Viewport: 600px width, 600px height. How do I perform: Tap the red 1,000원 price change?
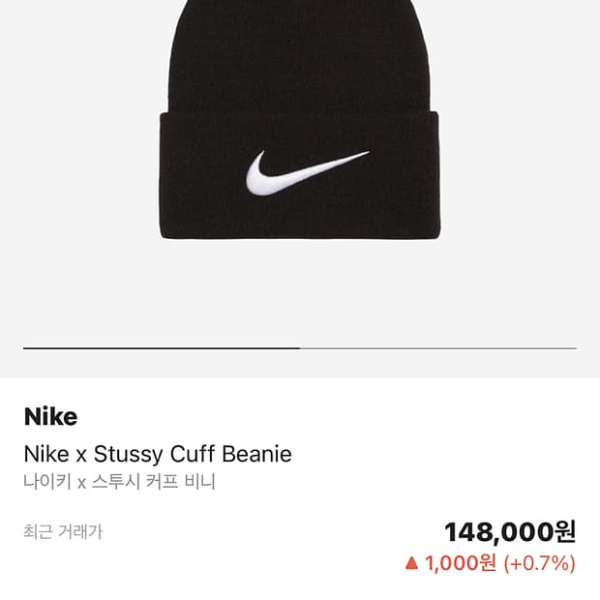(x=462, y=562)
